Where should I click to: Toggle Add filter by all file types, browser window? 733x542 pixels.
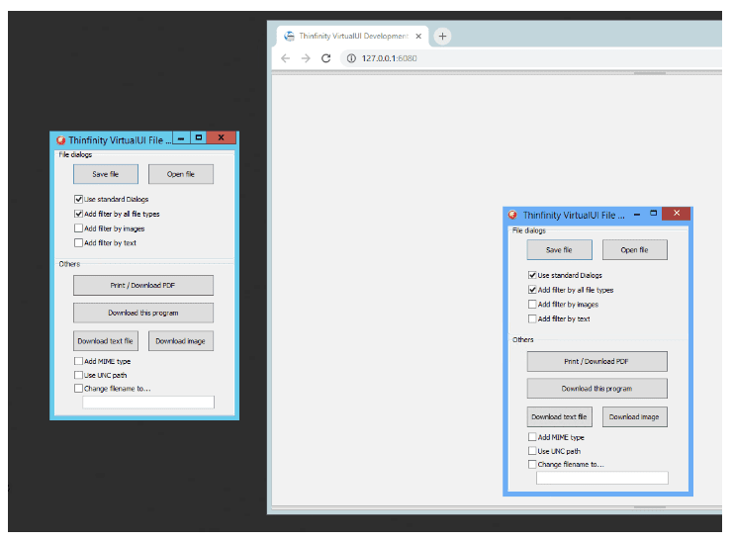point(532,290)
